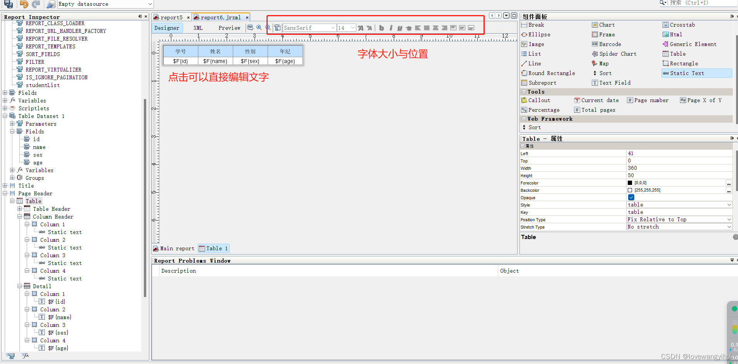Click the Forecolor black swatch

coord(630,183)
